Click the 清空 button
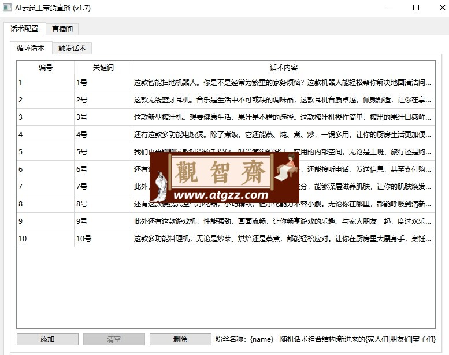The image size is (449, 355). [x=114, y=339]
